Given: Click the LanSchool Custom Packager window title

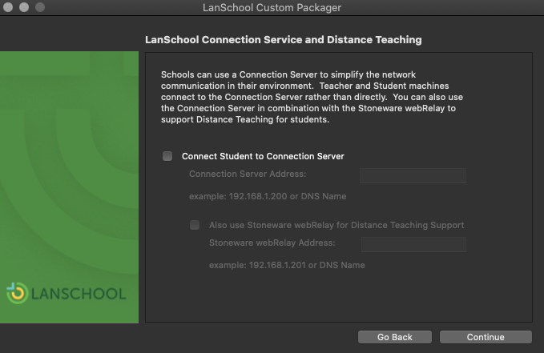Looking at the screenshot, I should pos(272,8).
